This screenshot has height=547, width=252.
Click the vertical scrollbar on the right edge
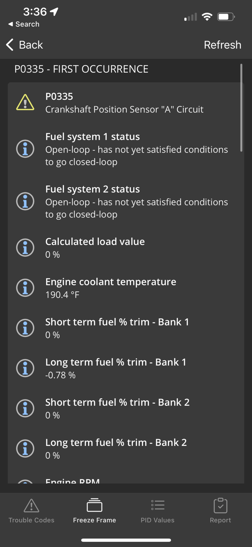241,108
